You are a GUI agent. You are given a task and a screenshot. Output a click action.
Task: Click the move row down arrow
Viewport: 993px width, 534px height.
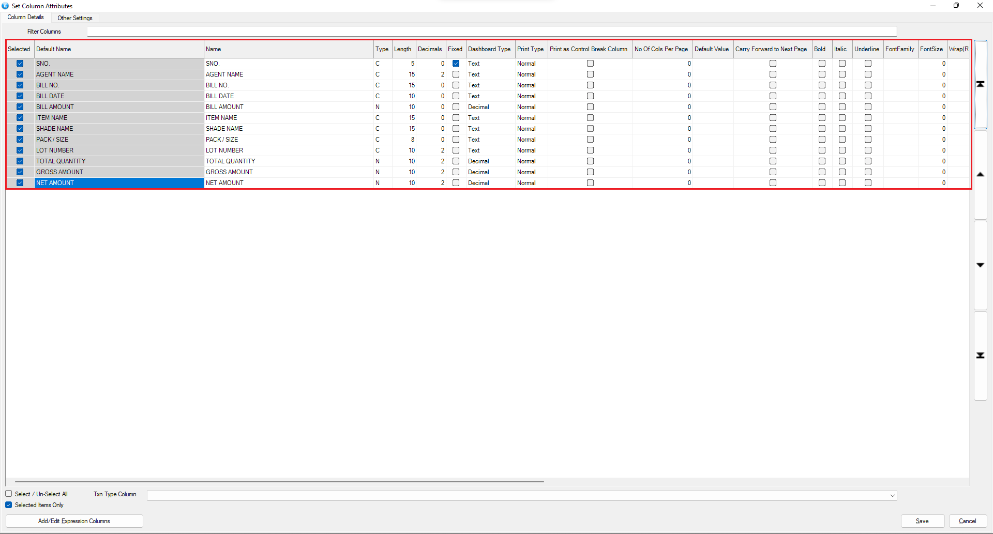pyautogui.click(x=980, y=265)
